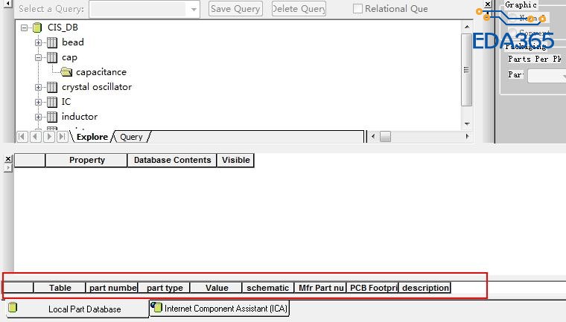Click the bead table icon
This screenshot has height=322, width=566.
pyautogui.click(x=52, y=42)
